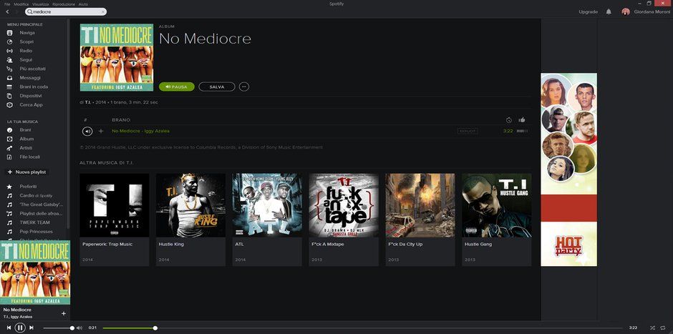This screenshot has width=673, height=334.
Task: Show the Brani in coda queue icon
Action: coord(9,87)
